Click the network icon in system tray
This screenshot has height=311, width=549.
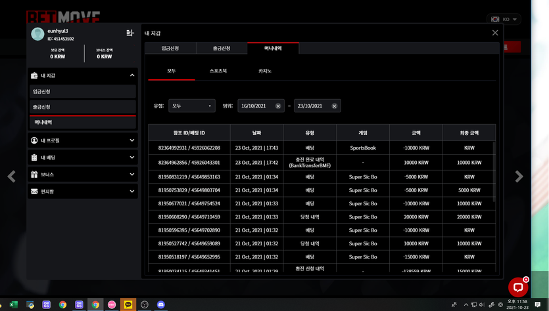(474, 304)
